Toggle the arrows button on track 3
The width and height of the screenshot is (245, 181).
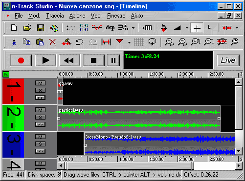click(40, 151)
